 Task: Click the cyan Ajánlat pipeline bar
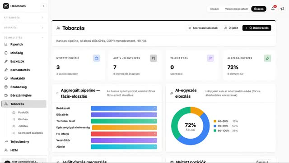point(124,147)
